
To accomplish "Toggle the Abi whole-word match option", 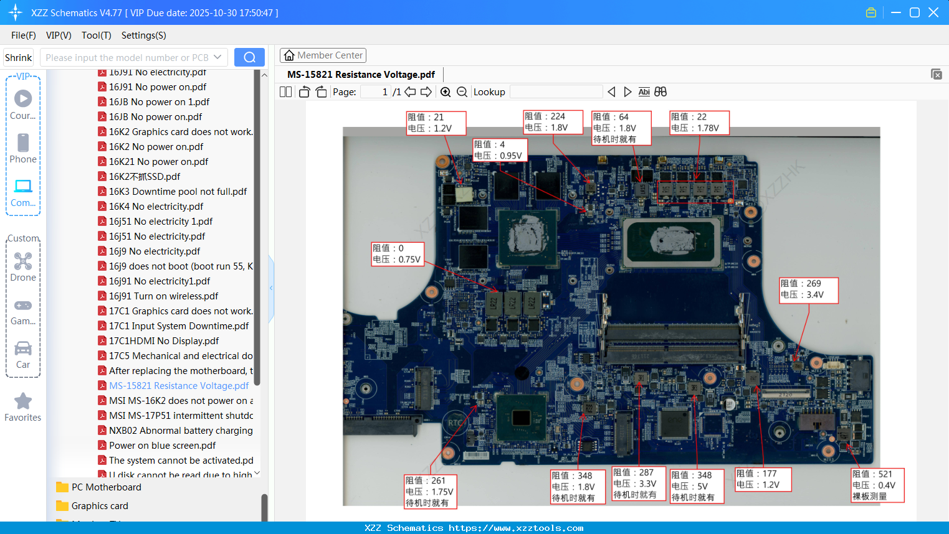I will coord(644,91).
